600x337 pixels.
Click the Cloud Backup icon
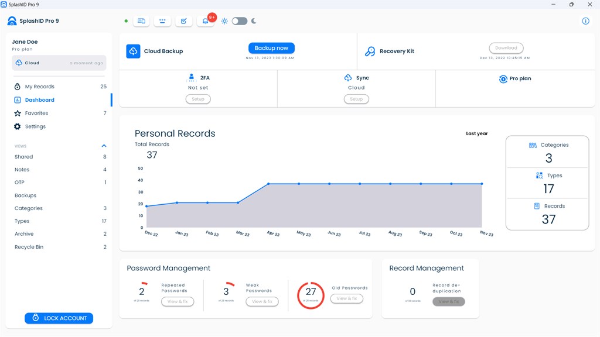tap(133, 51)
